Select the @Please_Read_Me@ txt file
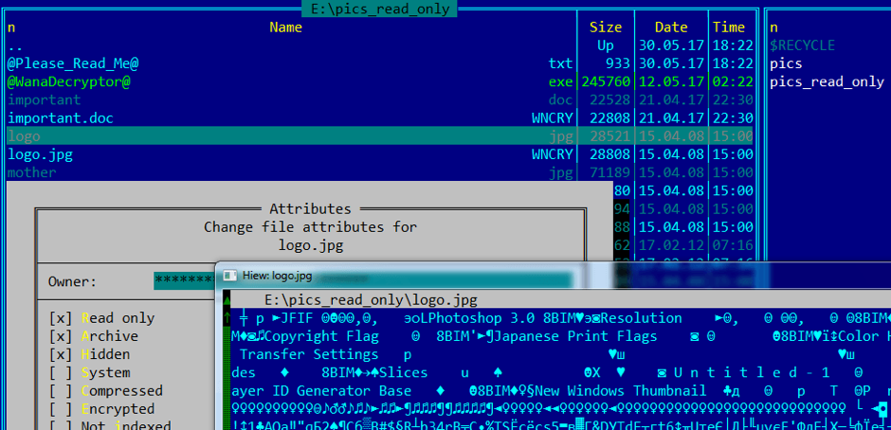The width and height of the screenshot is (891, 430). point(74,63)
